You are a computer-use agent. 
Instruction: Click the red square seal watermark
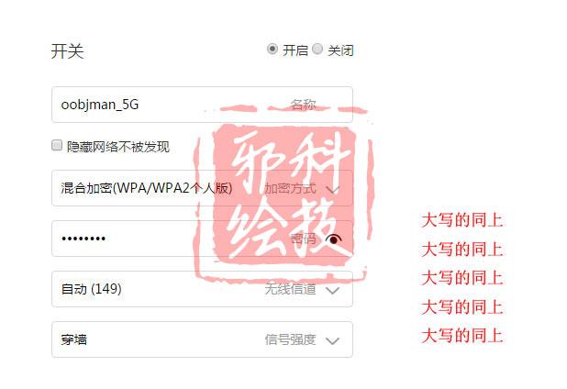click(x=283, y=194)
